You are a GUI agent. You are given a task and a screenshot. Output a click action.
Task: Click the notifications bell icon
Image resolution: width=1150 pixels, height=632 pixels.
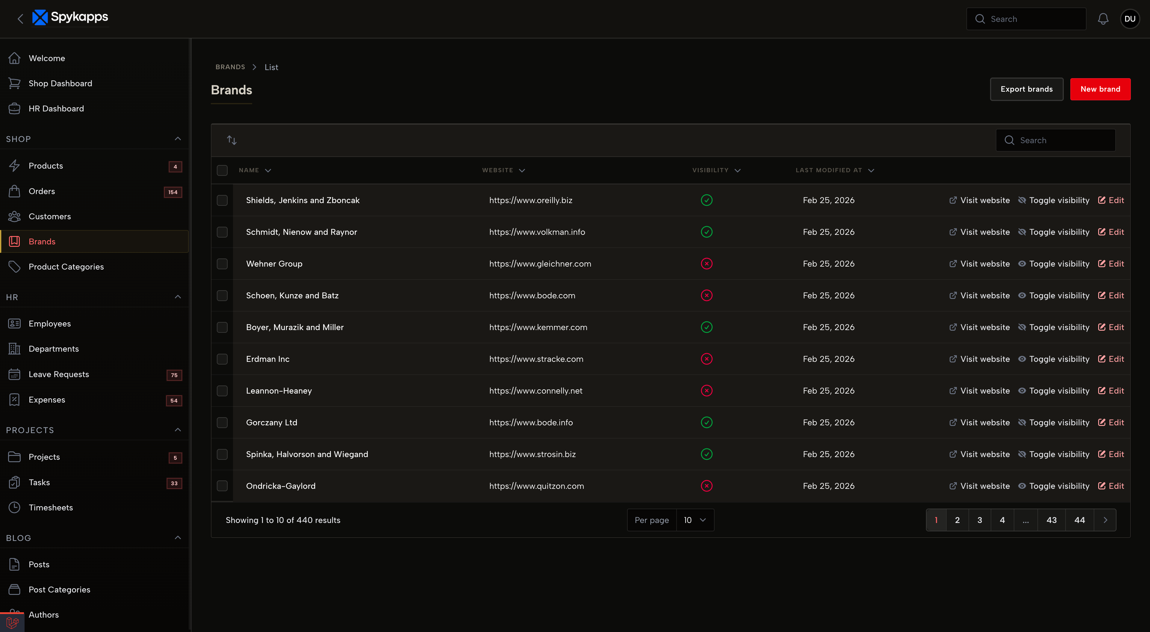pyautogui.click(x=1103, y=19)
